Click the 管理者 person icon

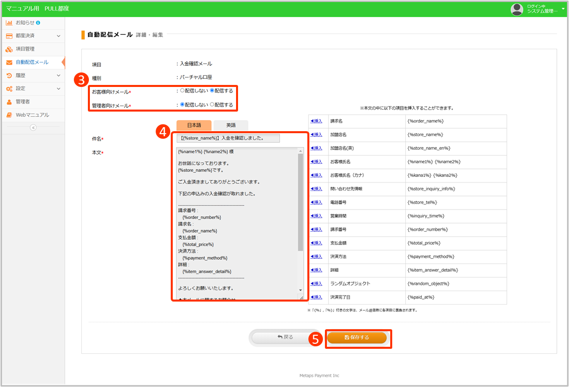(9, 102)
